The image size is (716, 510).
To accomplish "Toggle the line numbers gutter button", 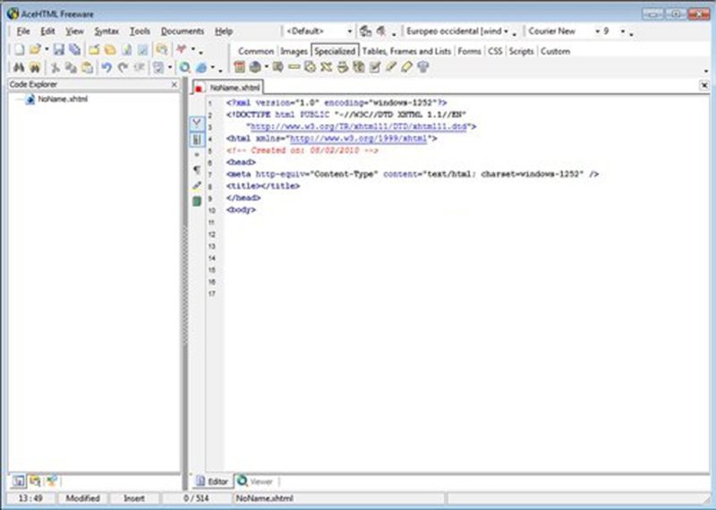I will [x=197, y=140].
